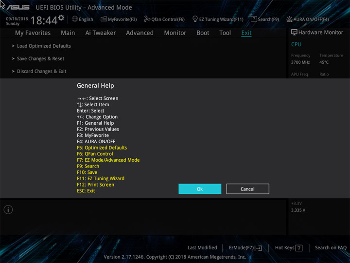The width and height of the screenshot is (350, 263).
Task: Open Qfan Control(F6) fan tool
Action: (x=164, y=19)
